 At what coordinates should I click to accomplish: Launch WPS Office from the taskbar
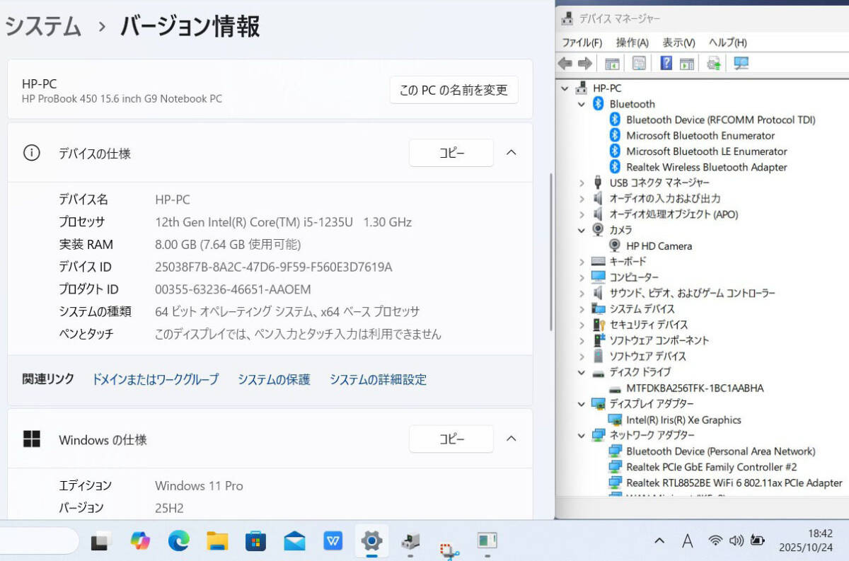(x=333, y=541)
